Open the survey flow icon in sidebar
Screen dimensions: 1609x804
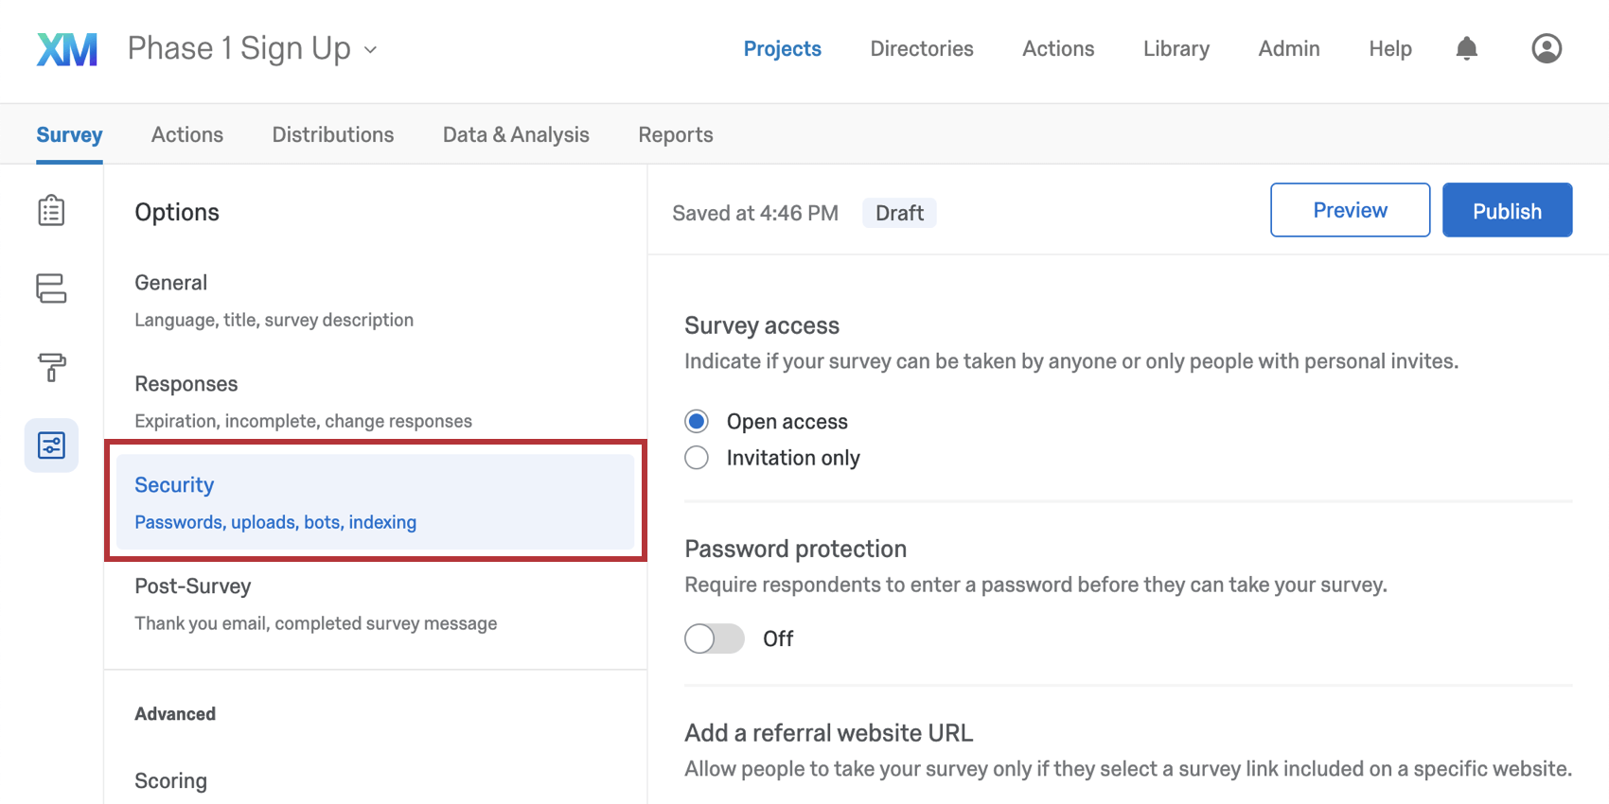[51, 288]
